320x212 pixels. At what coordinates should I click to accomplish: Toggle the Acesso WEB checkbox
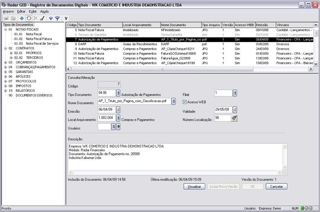click(185, 102)
